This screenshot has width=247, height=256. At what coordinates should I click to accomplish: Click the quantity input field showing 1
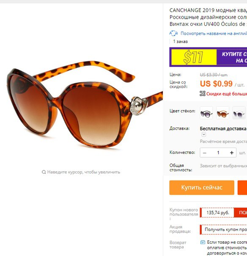click(x=218, y=153)
